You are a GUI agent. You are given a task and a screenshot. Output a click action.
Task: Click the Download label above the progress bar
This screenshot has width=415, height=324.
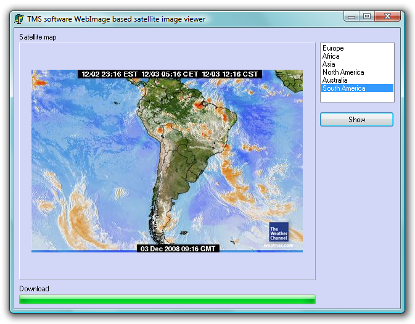(x=34, y=289)
